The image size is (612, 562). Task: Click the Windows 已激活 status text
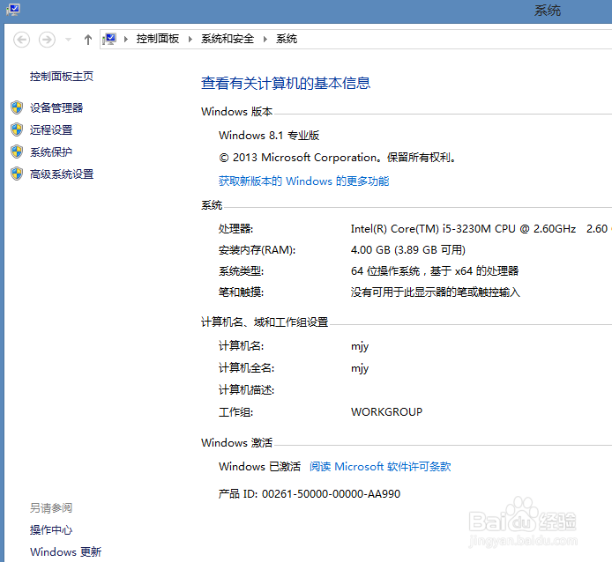(259, 467)
